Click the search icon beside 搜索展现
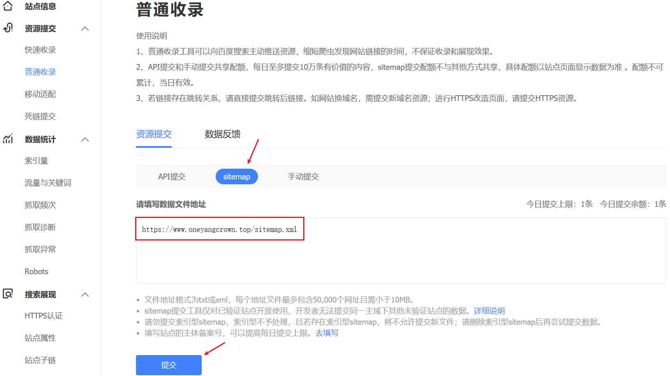This screenshot has width=670, height=376. point(8,294)
